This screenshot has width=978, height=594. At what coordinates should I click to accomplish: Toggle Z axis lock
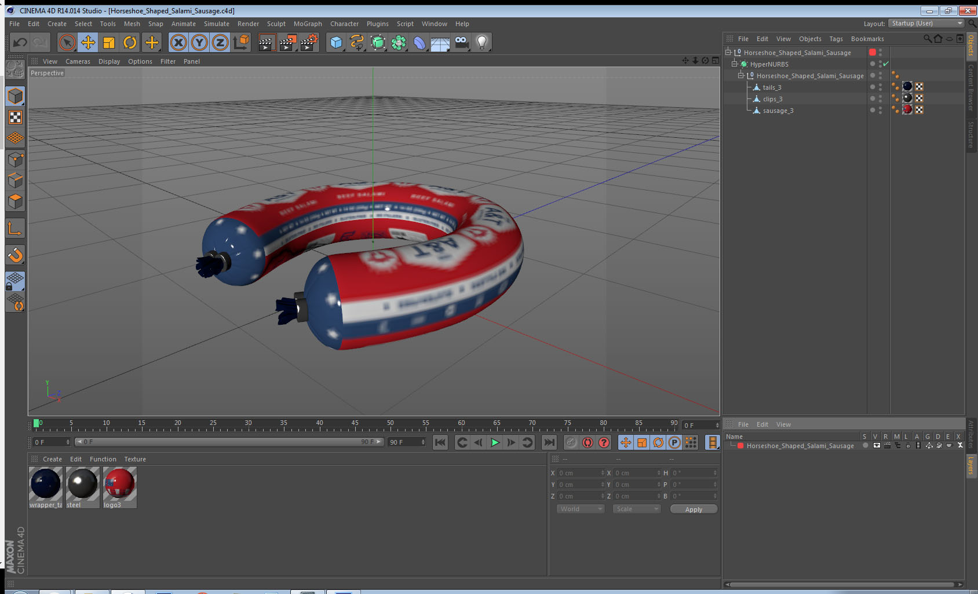[220, 42]
